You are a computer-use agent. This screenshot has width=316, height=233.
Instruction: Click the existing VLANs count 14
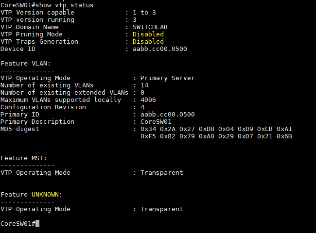pyautogui.click(x=144, y=85)
